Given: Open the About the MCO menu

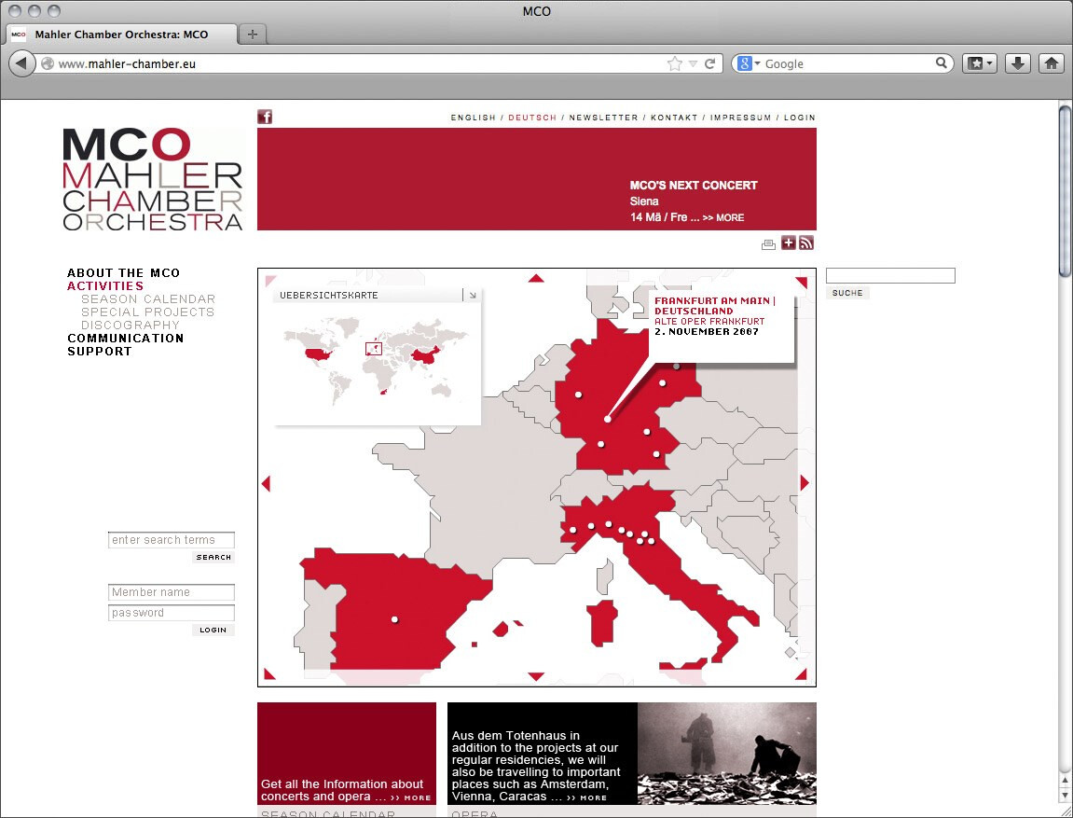Looking at the screenshot, I should (123, 273).
